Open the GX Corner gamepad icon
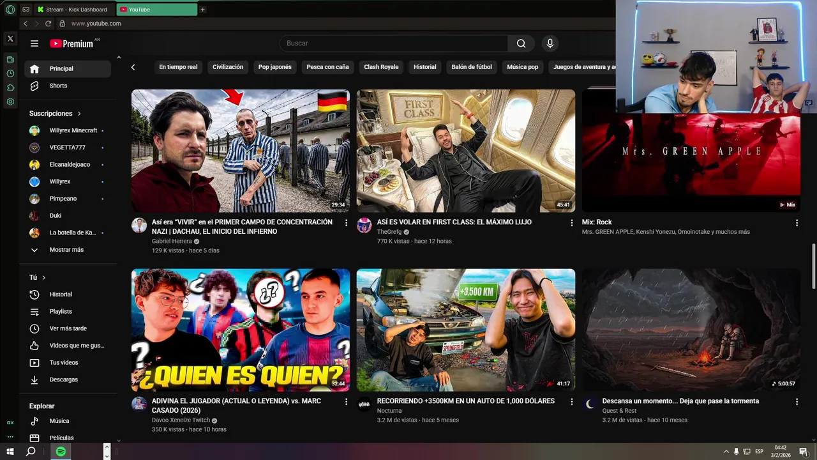This screenshot has height=460, width=817. point(26,10)
